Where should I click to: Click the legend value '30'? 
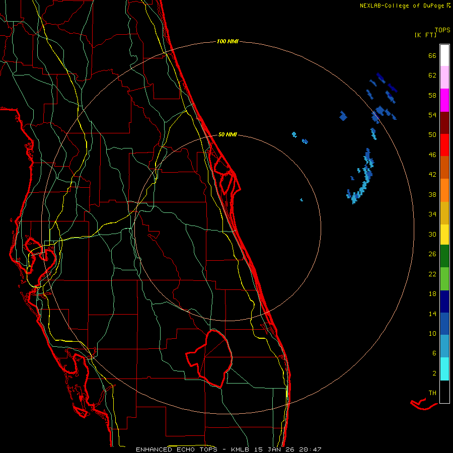(x=432, y=234)
